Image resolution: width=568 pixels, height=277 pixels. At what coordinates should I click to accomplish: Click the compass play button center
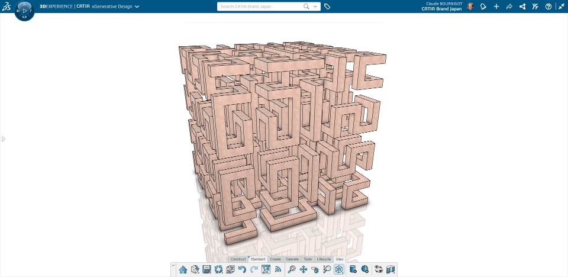(x=25, y=11)
